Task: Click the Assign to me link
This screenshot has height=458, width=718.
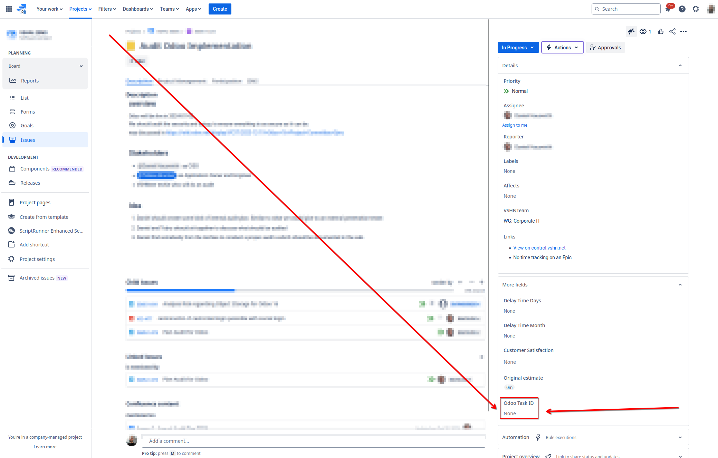Action: coord(515,125)
